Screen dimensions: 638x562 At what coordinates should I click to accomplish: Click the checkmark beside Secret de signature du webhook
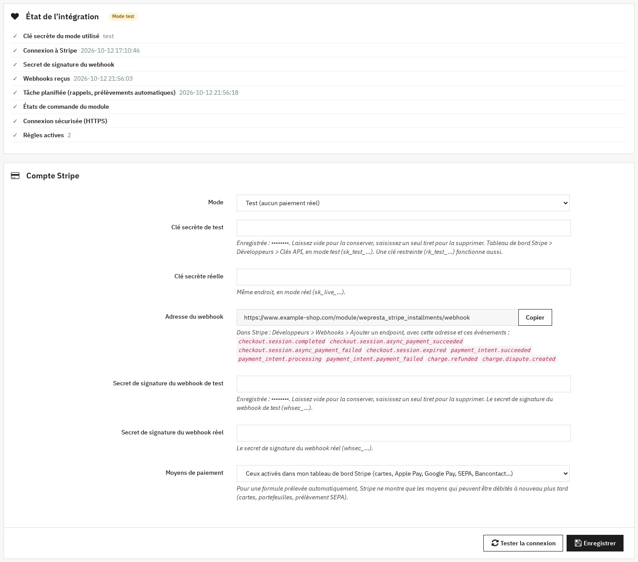coord(15,64)
